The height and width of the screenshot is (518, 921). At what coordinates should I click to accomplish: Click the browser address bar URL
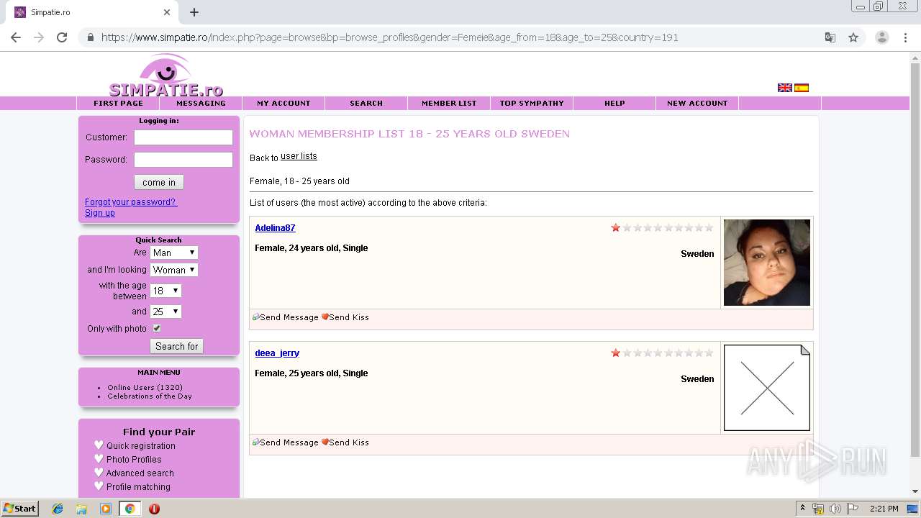pos(389,37)
